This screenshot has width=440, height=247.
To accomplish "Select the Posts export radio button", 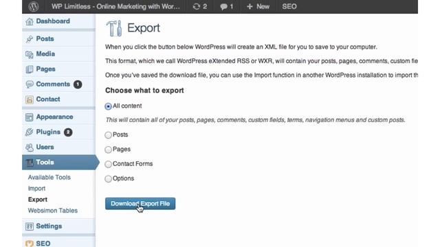I will (108, 135).
